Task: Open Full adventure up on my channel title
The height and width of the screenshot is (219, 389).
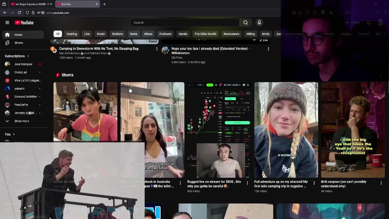Action: pos(281,184)
